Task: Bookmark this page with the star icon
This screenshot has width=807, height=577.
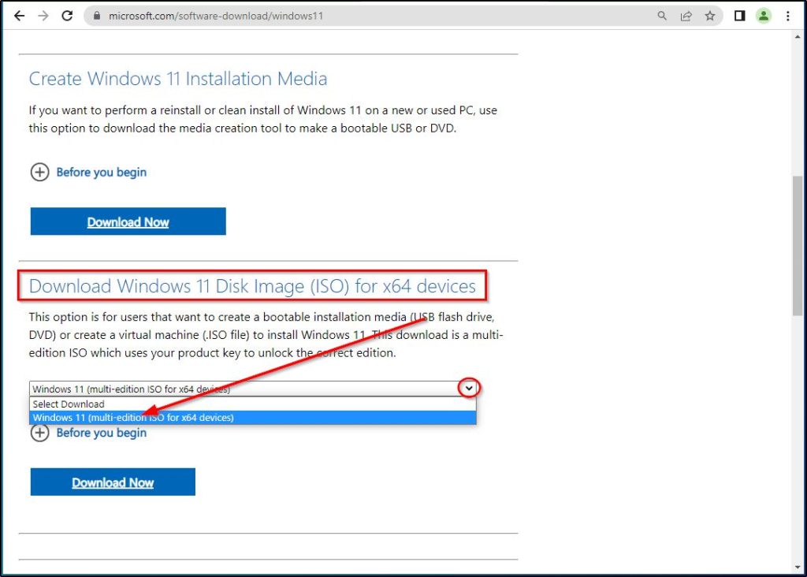Action: click(710, 16)
